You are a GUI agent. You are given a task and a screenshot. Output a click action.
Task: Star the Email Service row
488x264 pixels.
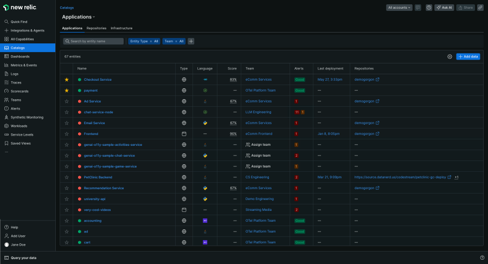[x=67, y=123]
